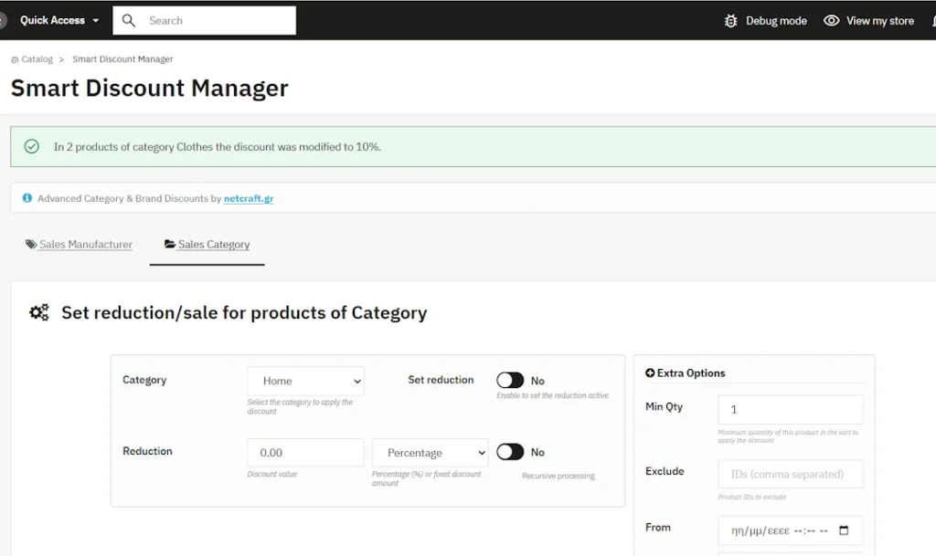The image size is (936, 556).
Task: Open the calendar picker in From field
Action: point(844,530)
